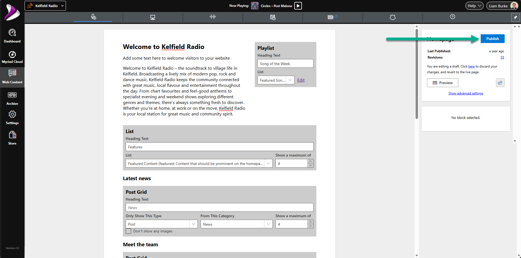Open the Archive section

12,99
